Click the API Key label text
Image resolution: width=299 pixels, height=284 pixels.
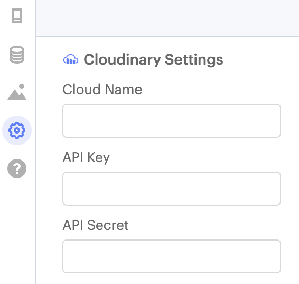(x=86, y=157)
